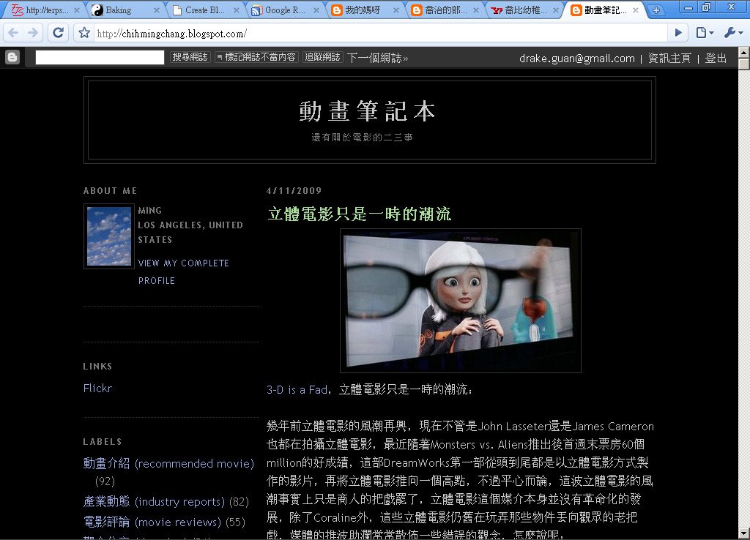Screen dimensions: 750x540
Task: Close the 我的媽呀 tab
Action: pos(396,10)
